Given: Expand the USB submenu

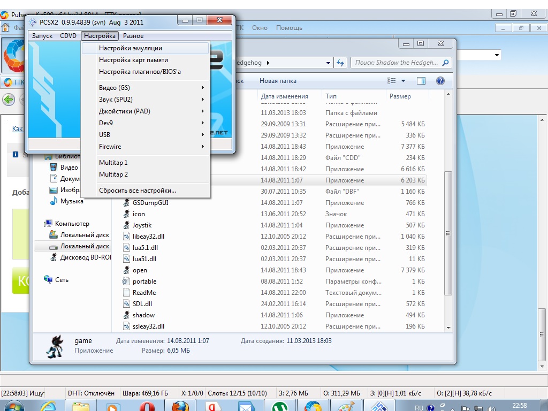Looking at the screenshot, I should click(146, 135).
